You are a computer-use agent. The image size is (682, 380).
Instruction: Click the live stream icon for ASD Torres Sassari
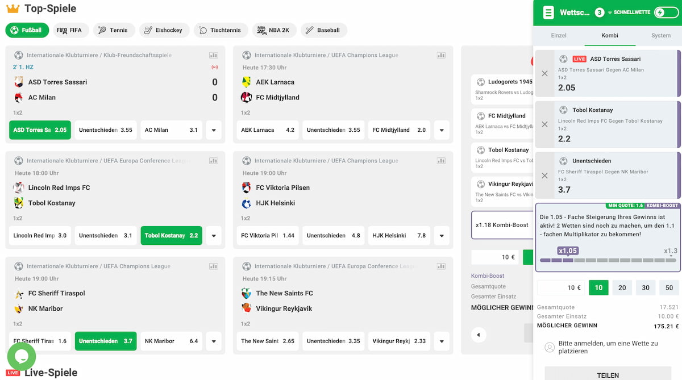pyautogui.click(x=214, y=67)
